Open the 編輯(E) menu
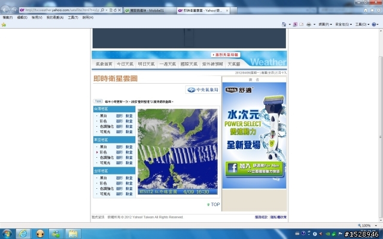 tap(22, 17)
